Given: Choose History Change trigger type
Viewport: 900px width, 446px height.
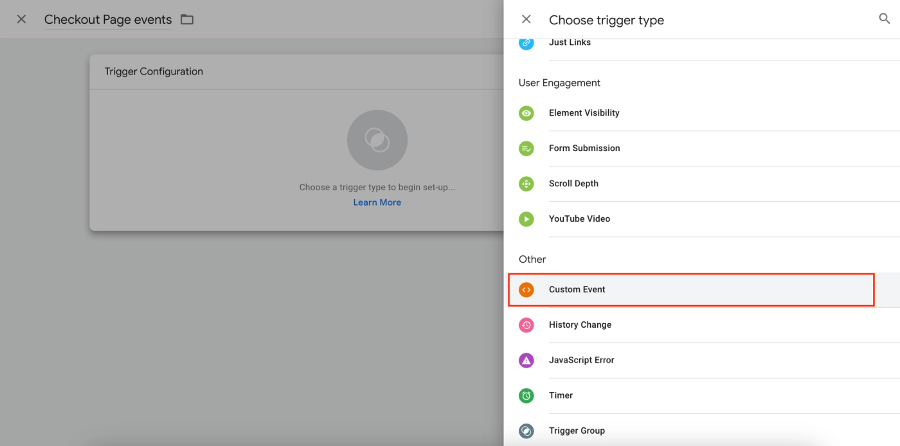Looking at the screenshot, I should [x=702, y=325].
